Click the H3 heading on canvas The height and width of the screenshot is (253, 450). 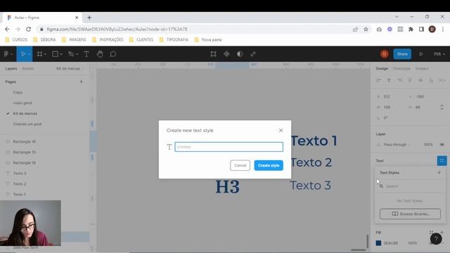coord(228,187)
